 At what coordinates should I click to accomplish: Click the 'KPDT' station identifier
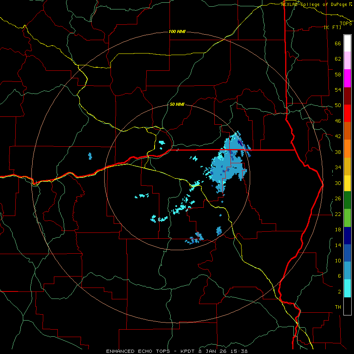[x=188, y=351]
